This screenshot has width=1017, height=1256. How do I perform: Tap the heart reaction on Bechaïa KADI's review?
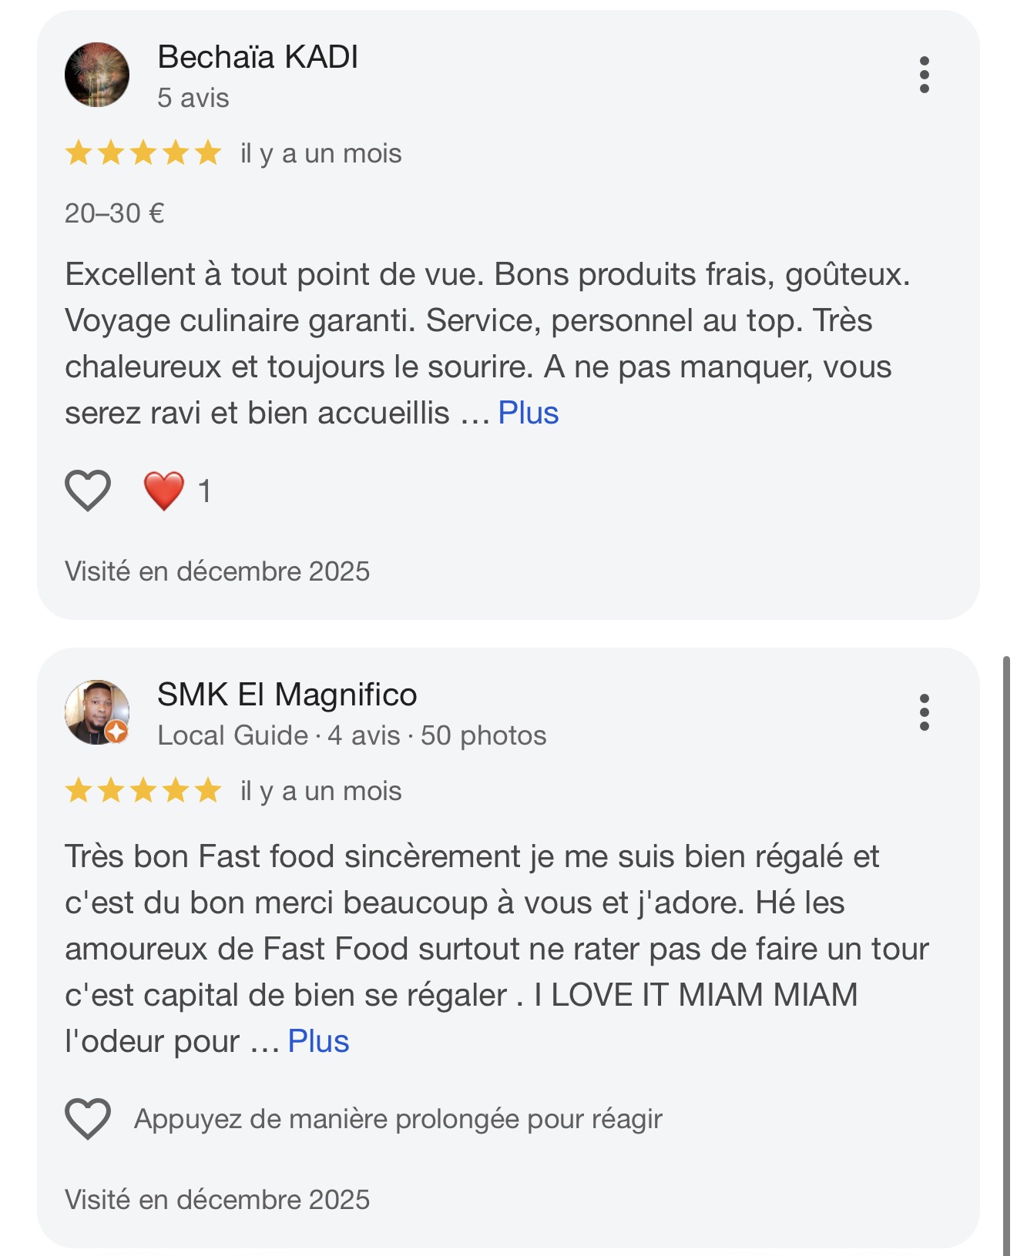pos(88,491)
